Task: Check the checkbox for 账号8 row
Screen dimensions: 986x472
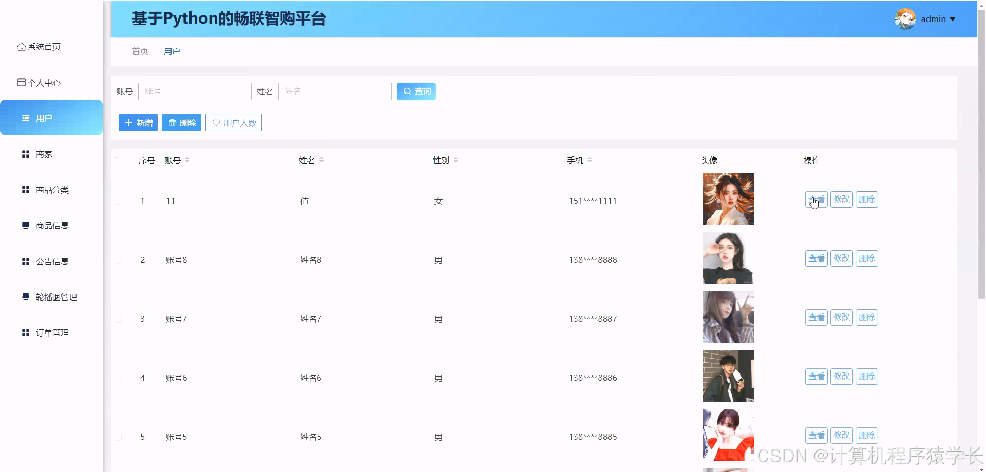Action: pos(118,260)
